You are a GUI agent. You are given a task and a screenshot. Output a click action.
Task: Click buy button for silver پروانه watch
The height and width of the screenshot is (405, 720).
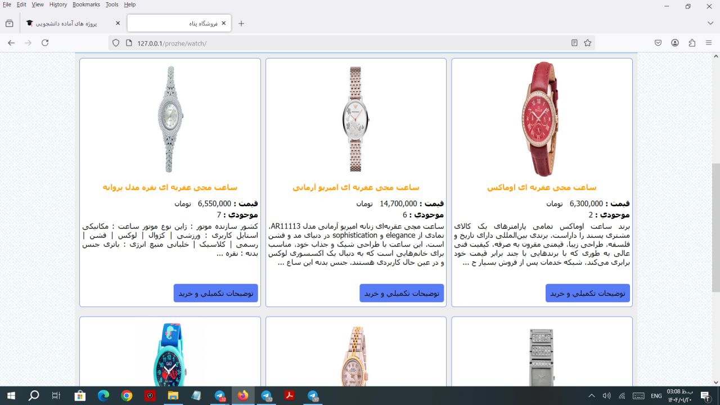tap(215, 293)
